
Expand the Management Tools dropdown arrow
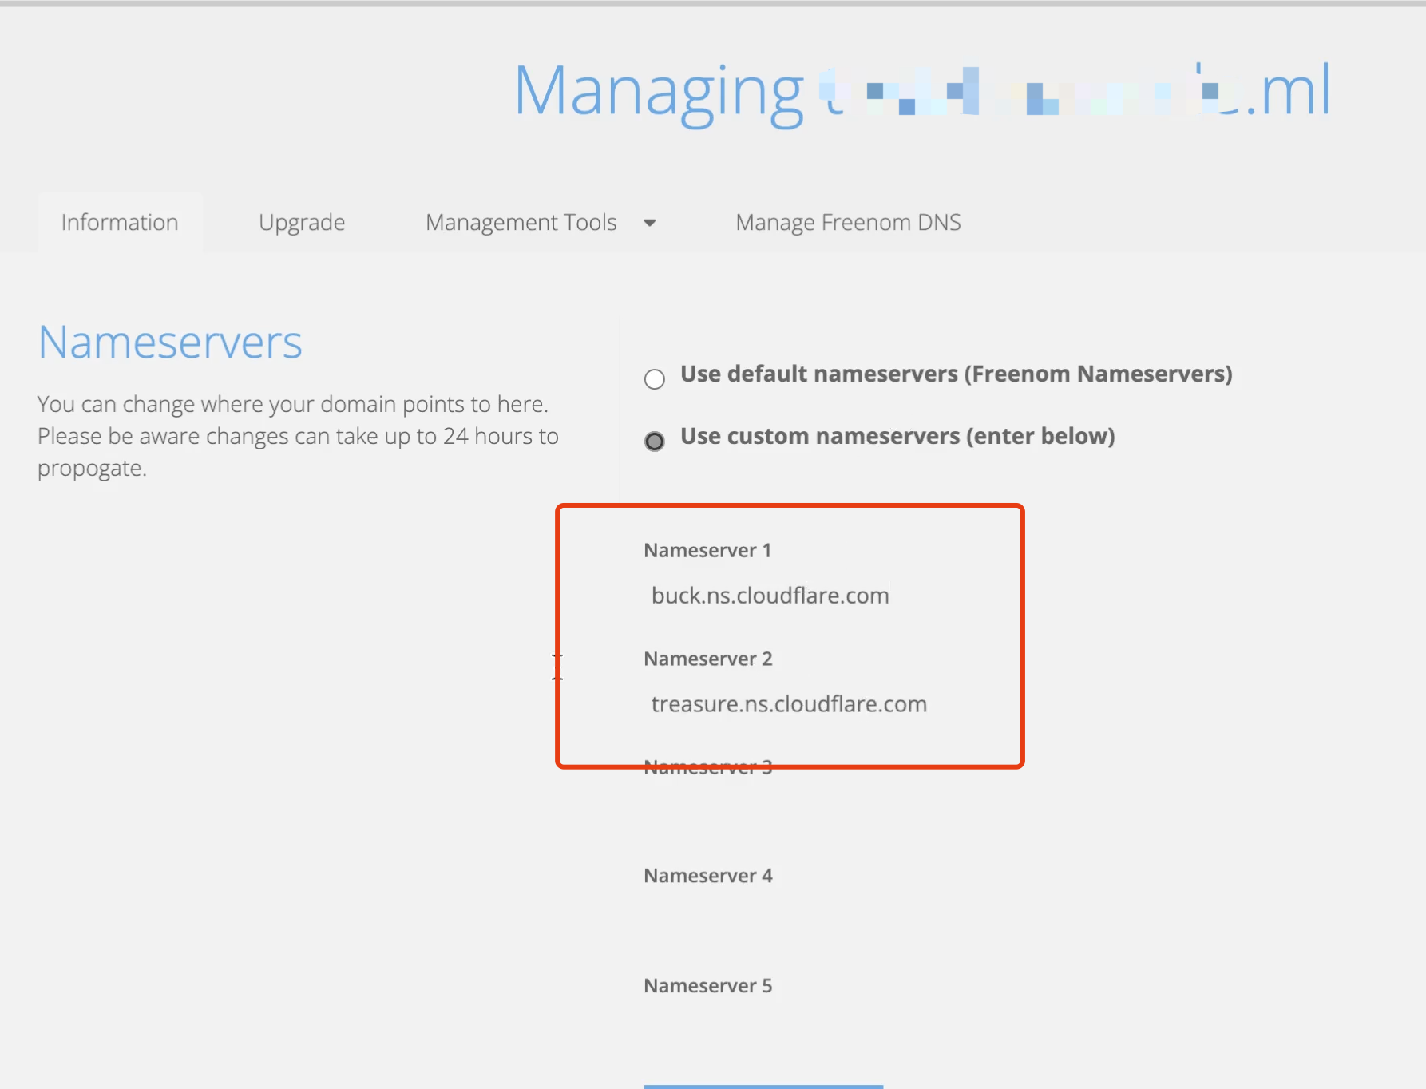point(650,223)
